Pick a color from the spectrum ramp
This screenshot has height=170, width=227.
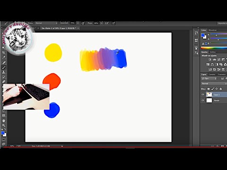click(214, 48)
